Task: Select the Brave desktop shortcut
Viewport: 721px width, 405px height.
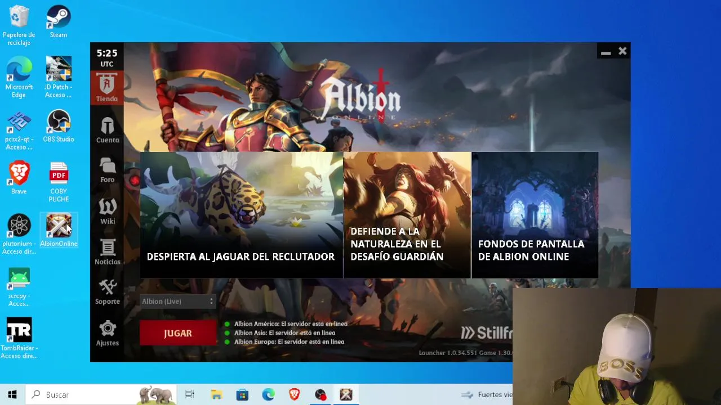Action: coord(19,178)
